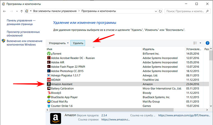This screenshot has height=125, width=213.
Task: Click the BlueStacks App Player icon
Action: (x=49, y=97)
